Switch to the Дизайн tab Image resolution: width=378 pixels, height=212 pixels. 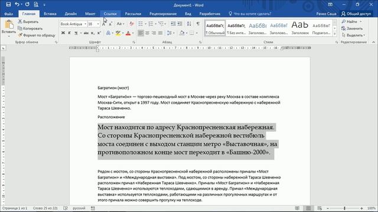click(x=71, y=14)
